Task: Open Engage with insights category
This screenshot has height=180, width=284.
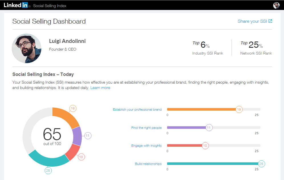Action: 146,146
